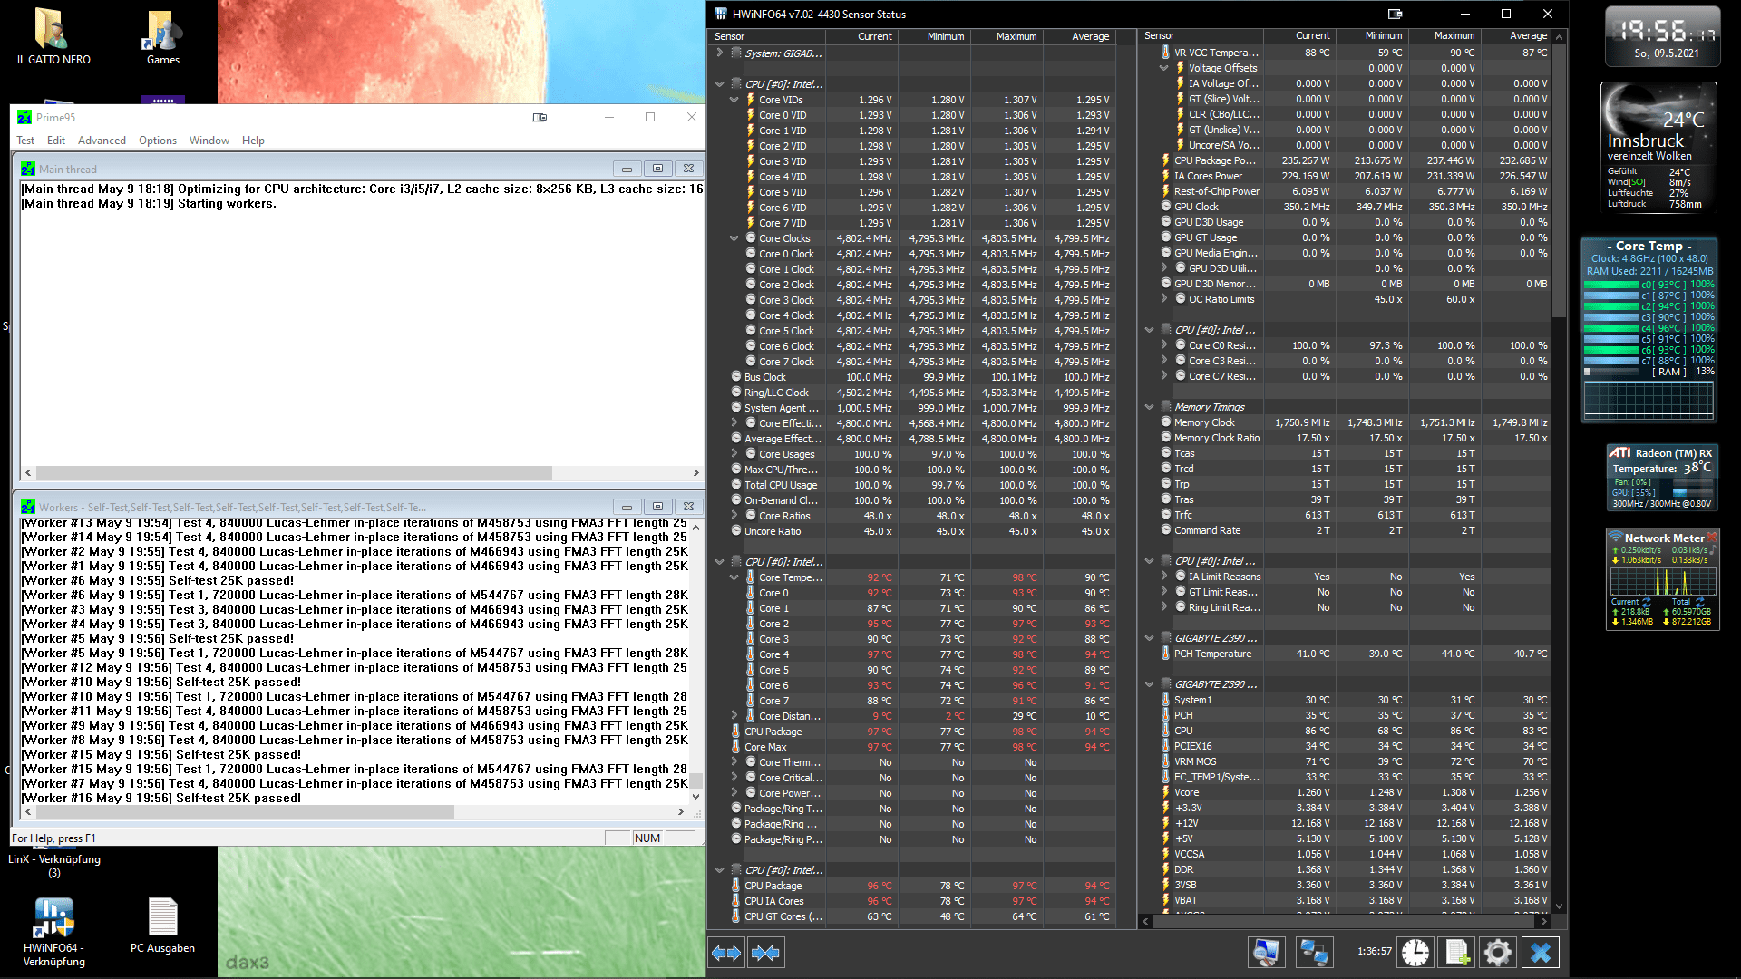The image size is (1741, 979).
Task: Open the Edit menu in Prime95
Action: coord(56,141)
